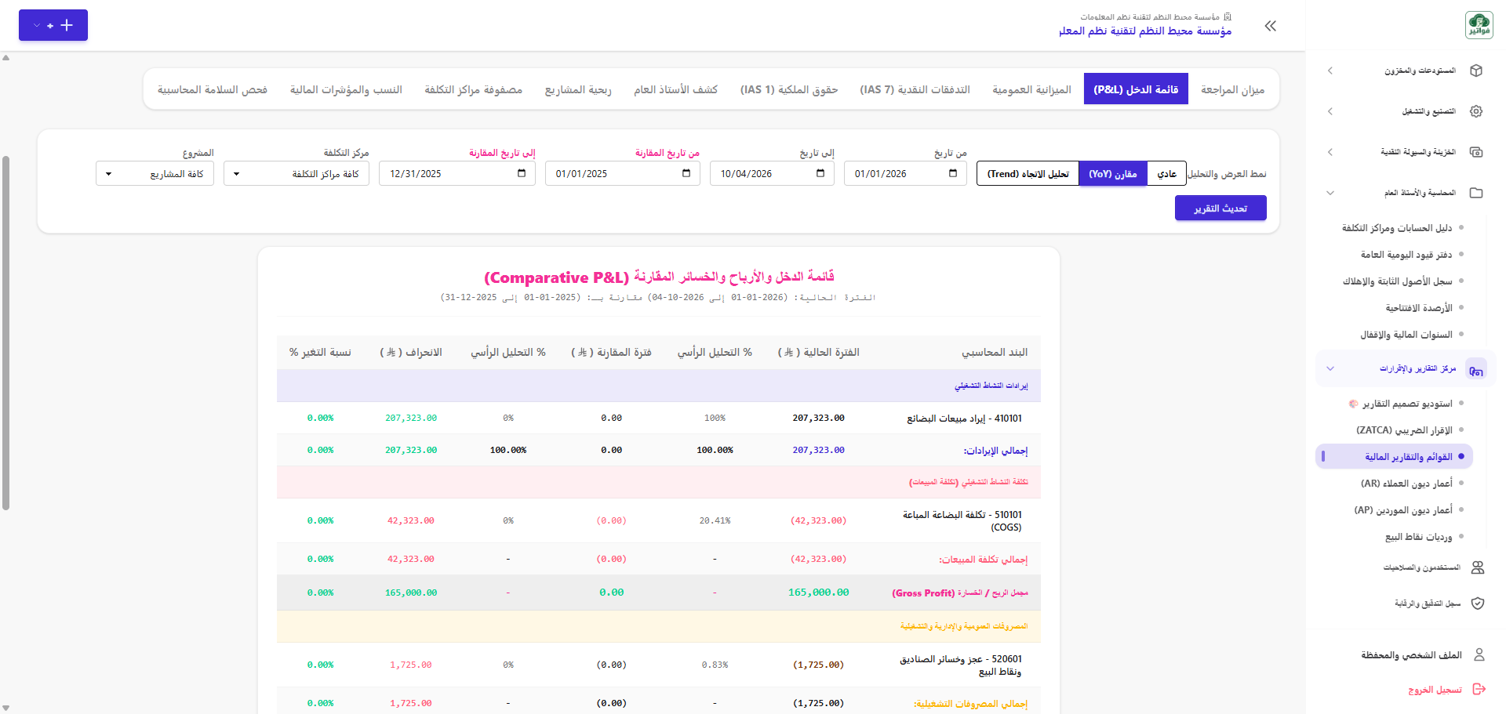Open the manufacturing gear icon
Image resolution: width=1506 pixels, height=714 pixels.
tap(1476, 111)
